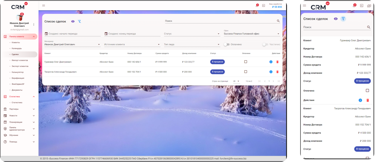Screen dimensions: 376x162
Task: Check 'Оплачено' box for Гуринвир in desktop table
Action: click(x=246, y=62)
